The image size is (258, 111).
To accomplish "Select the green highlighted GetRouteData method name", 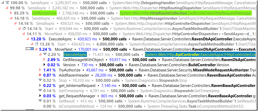I will (44, 13).
